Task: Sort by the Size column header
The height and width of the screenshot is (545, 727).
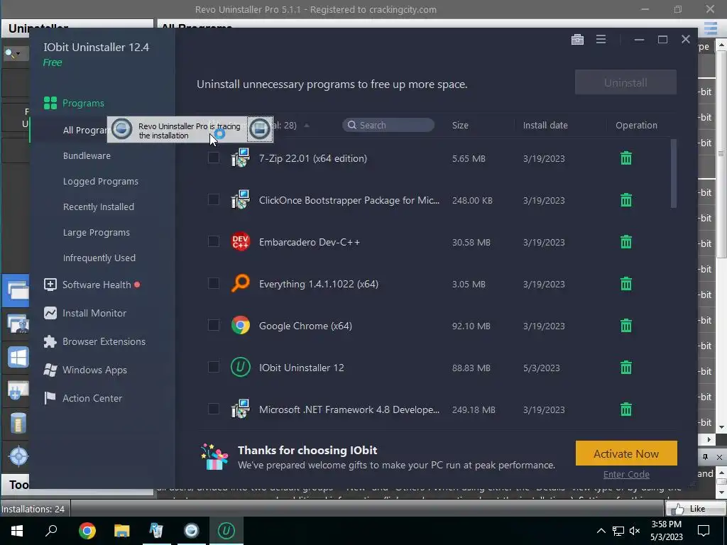Action: click(x=460, y=125)
